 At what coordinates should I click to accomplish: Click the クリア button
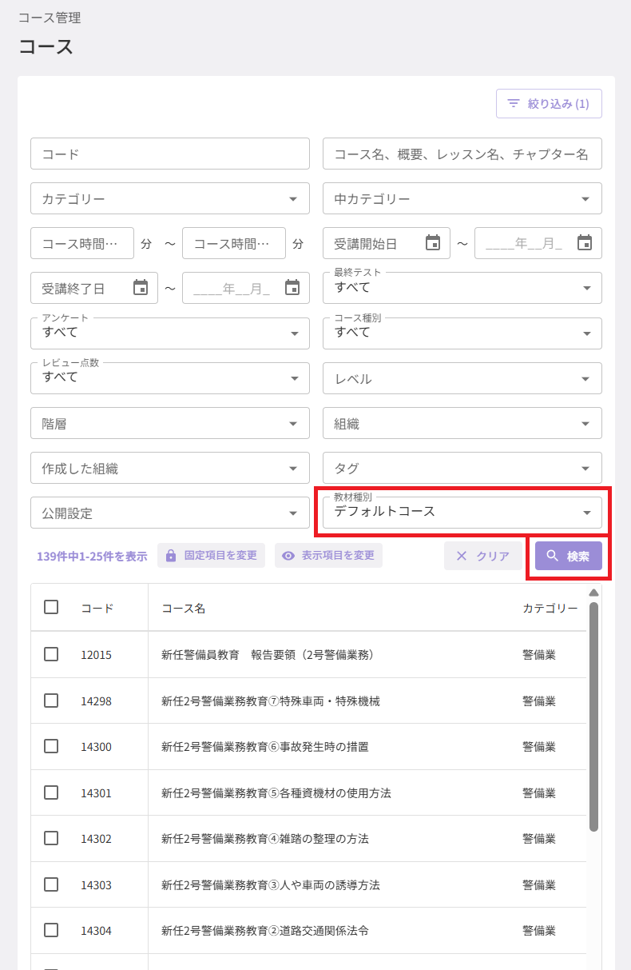click(x=483, y=556)
